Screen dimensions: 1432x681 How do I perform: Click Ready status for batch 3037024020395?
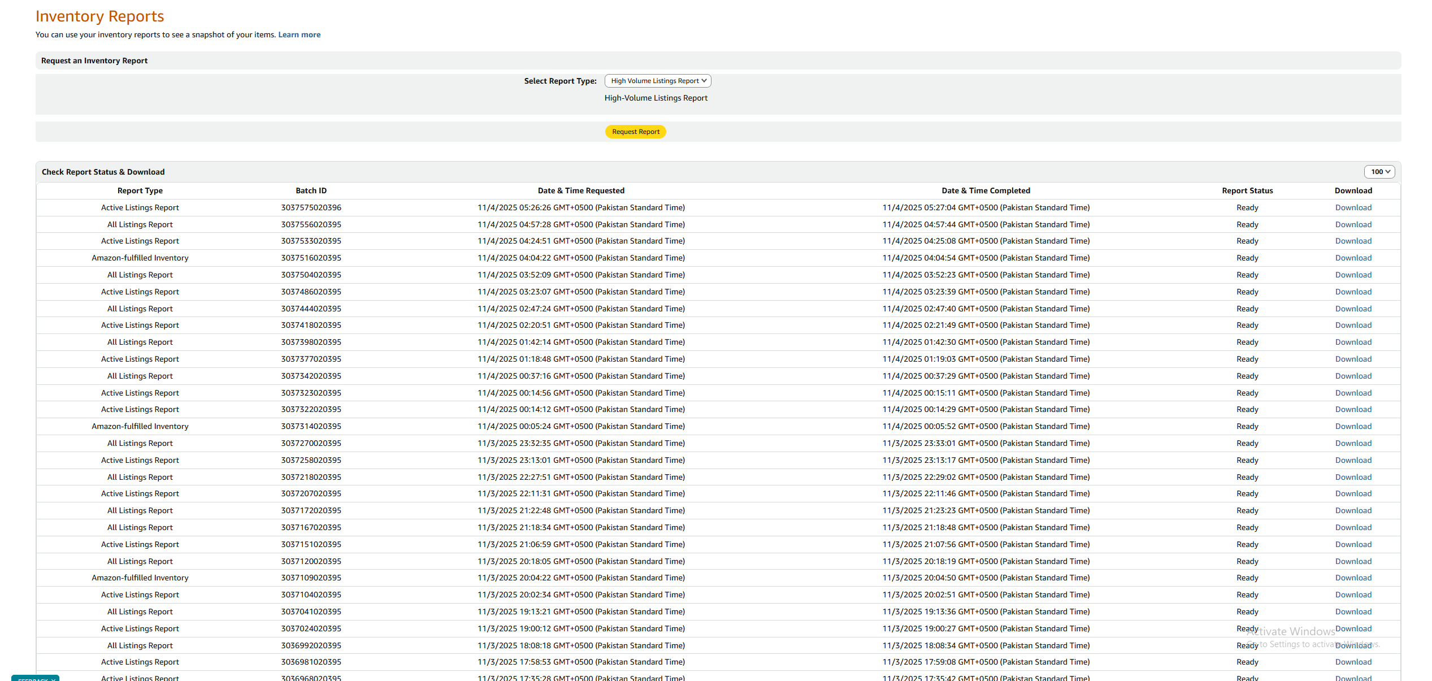click(1247, 628)
